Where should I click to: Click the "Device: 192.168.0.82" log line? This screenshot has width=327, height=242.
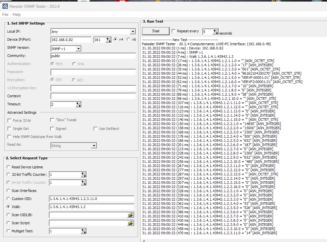point(183,48)
